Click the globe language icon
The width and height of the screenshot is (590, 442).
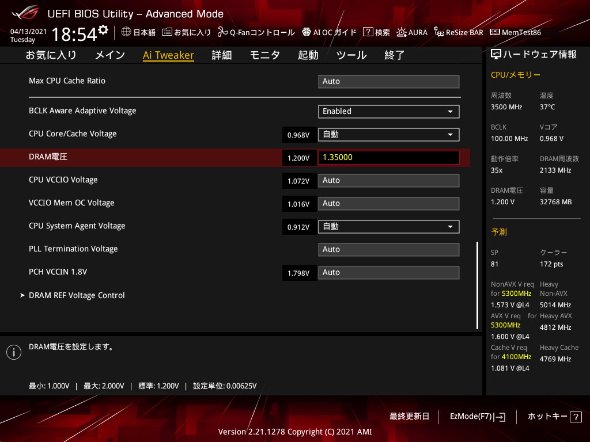click(126, 32)
